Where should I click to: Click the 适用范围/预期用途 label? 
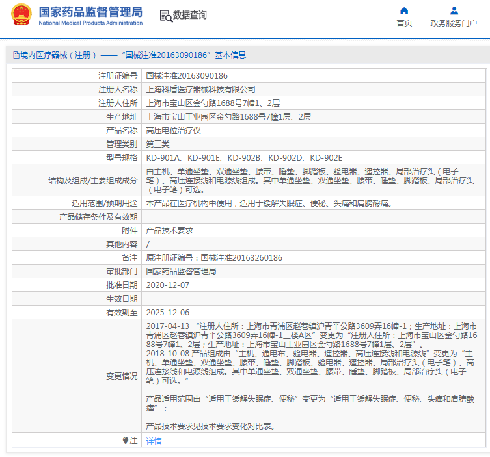(105, 203)
